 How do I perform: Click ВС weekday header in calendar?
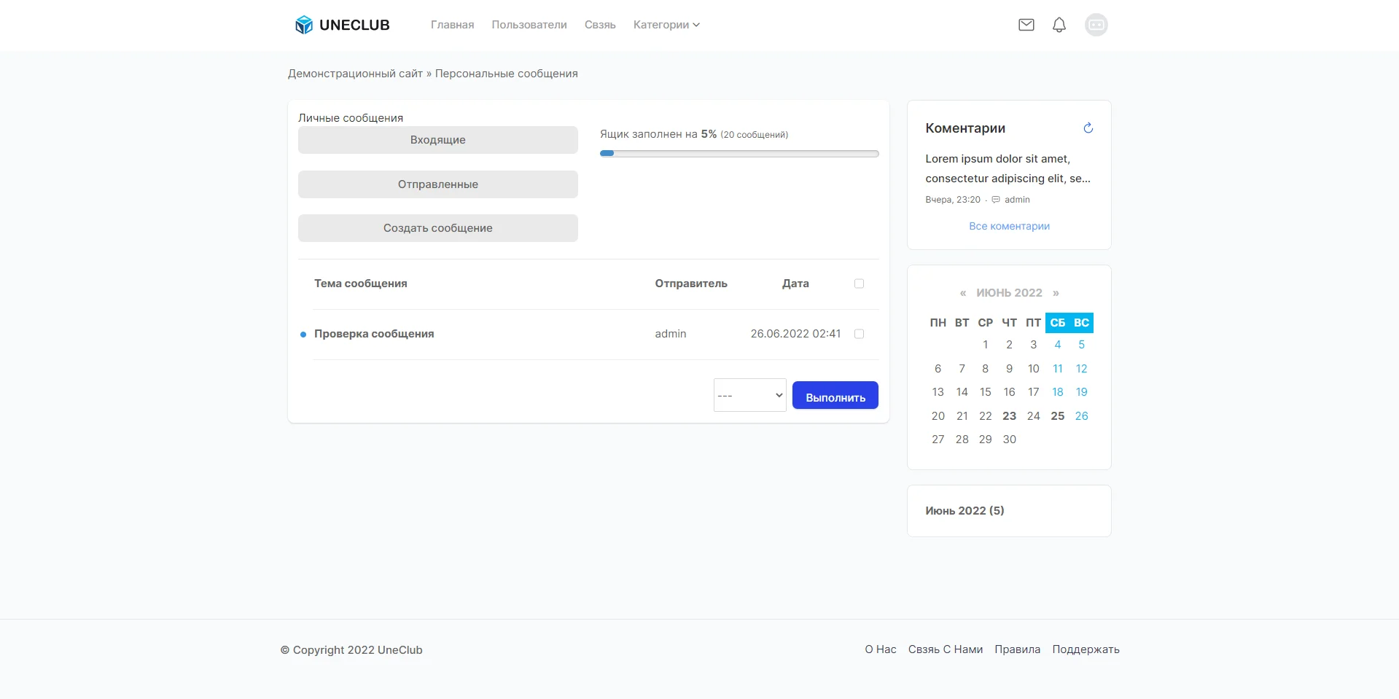pos(1081,323)
